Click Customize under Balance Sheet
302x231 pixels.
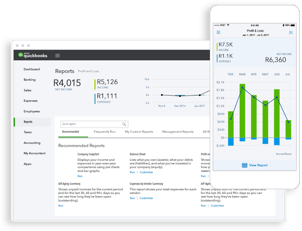click(x=146, y=172)
